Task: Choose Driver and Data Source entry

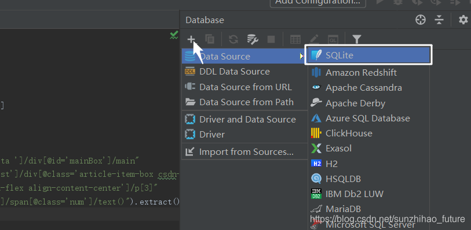Action: pos(245,119)
